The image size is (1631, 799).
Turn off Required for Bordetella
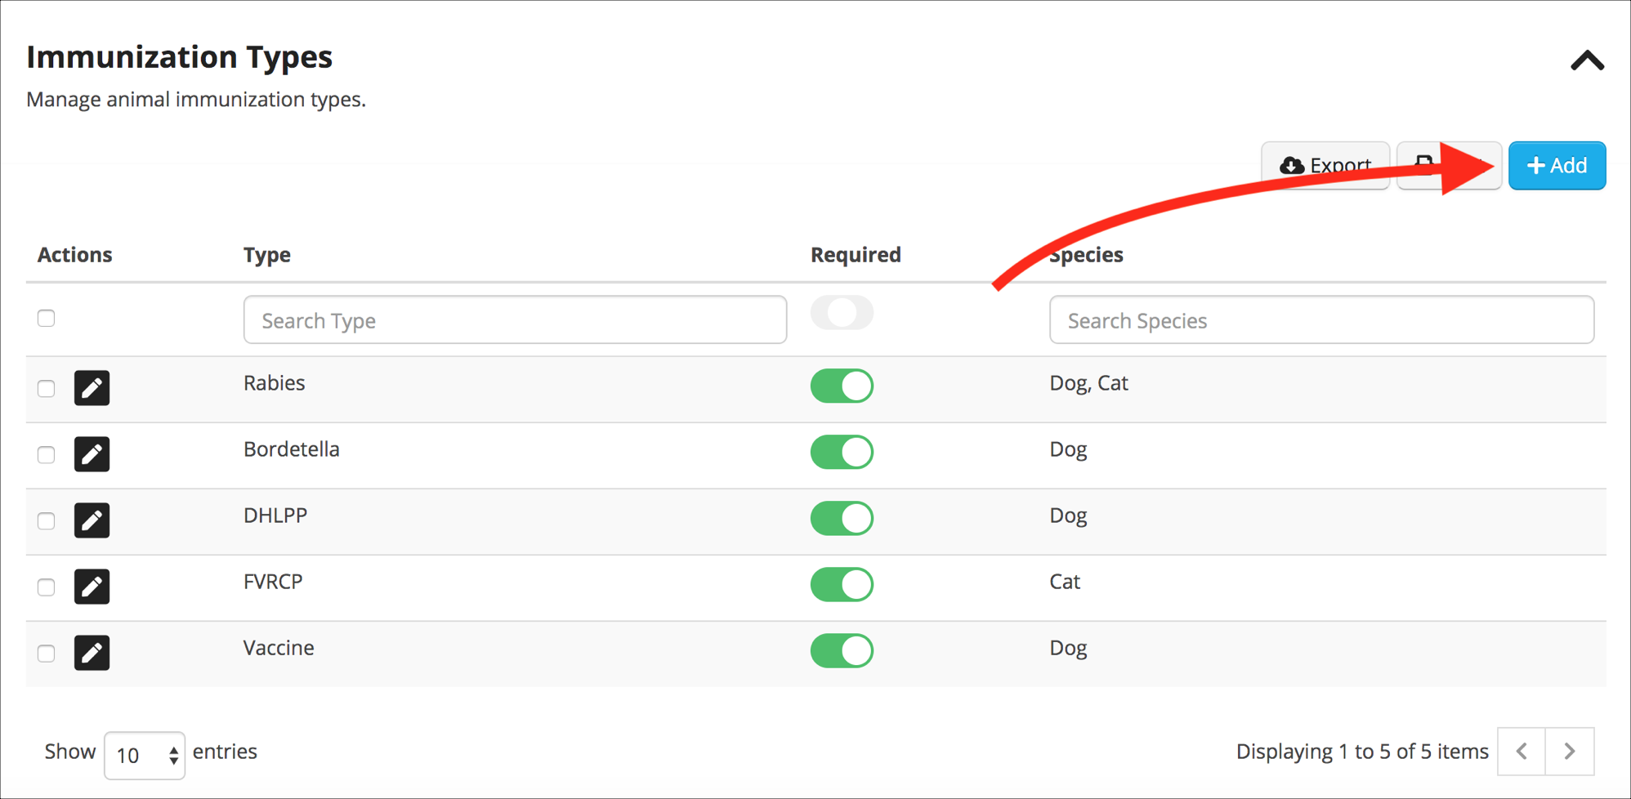click(x=842, y=452)
